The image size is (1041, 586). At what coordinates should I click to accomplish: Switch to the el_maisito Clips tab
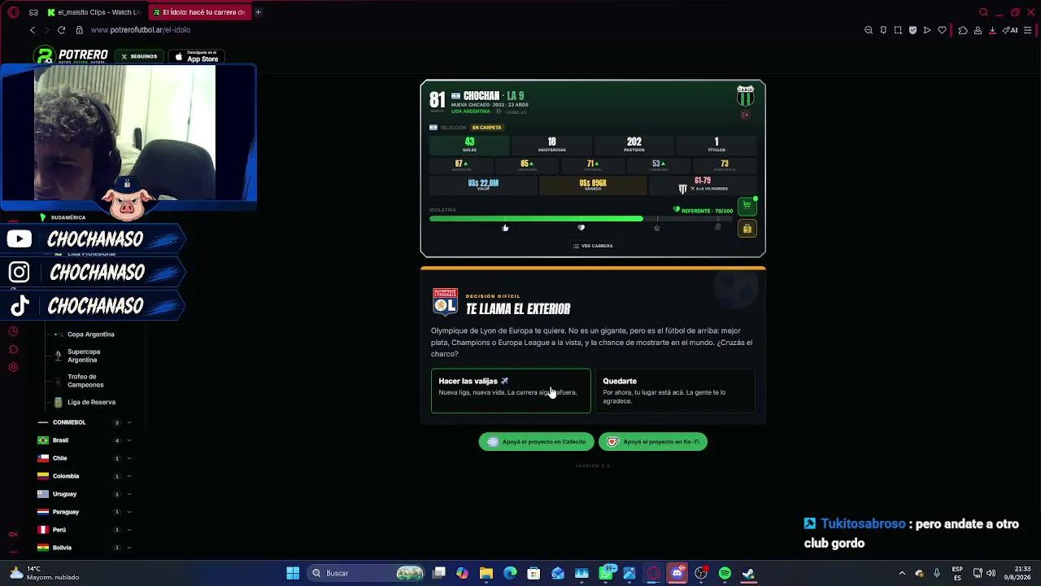pos(94,12)
